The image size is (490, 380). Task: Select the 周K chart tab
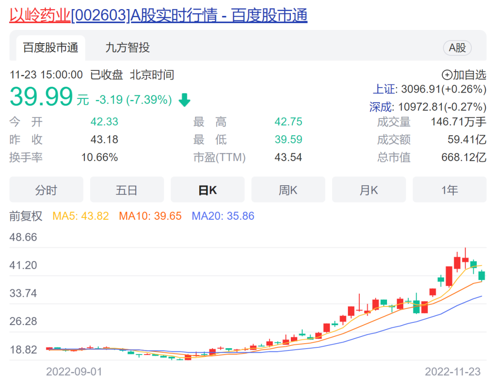tap(288, 190)
